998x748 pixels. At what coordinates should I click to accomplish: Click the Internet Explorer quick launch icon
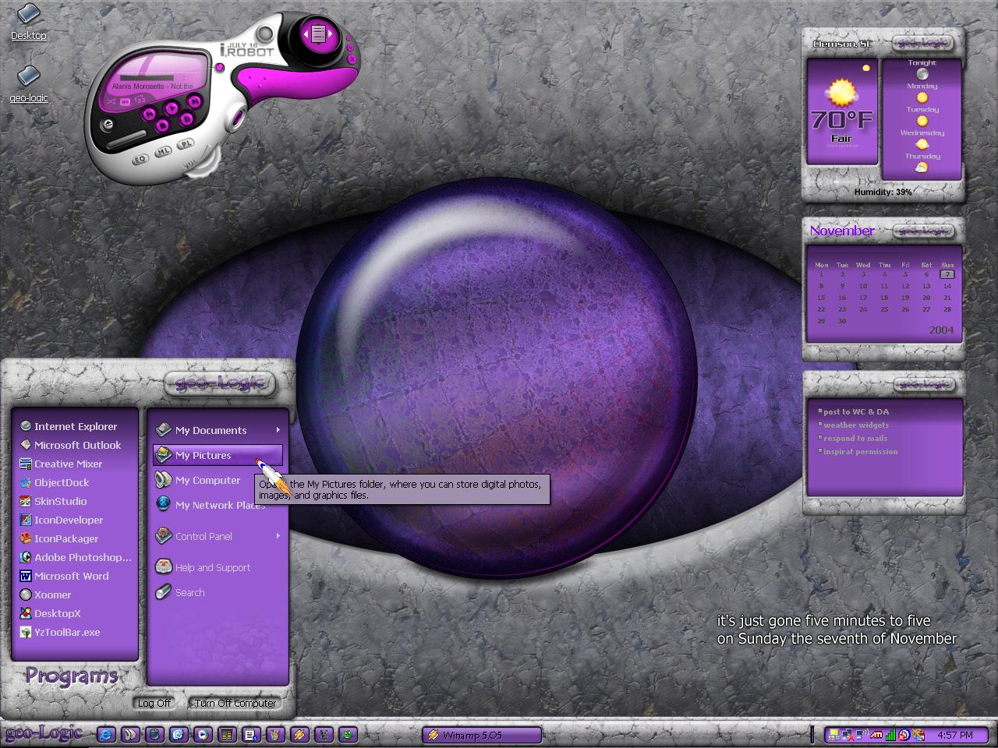[106, 734]
